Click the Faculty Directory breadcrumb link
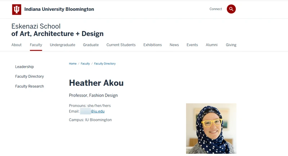Viewport: 288px width, 156px height. (x=105, y=63)
